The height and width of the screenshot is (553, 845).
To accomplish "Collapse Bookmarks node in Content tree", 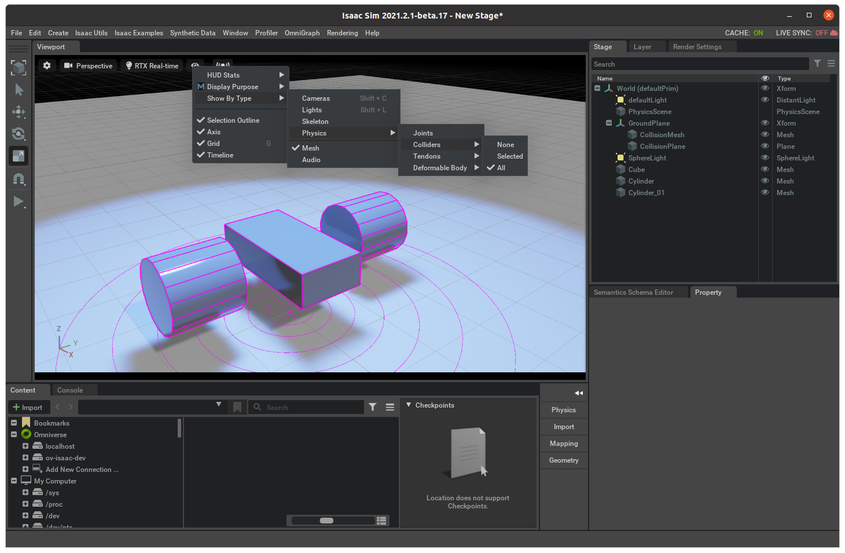I will pos(14,423).
